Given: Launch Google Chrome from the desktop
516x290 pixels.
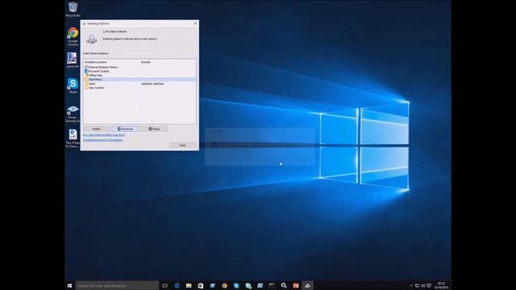Looking at the screenshot, I should (x=73, y=36).
